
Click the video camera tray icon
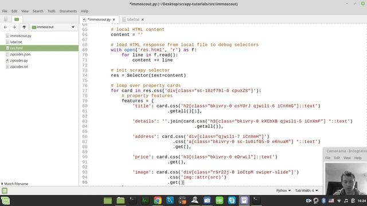309,201
